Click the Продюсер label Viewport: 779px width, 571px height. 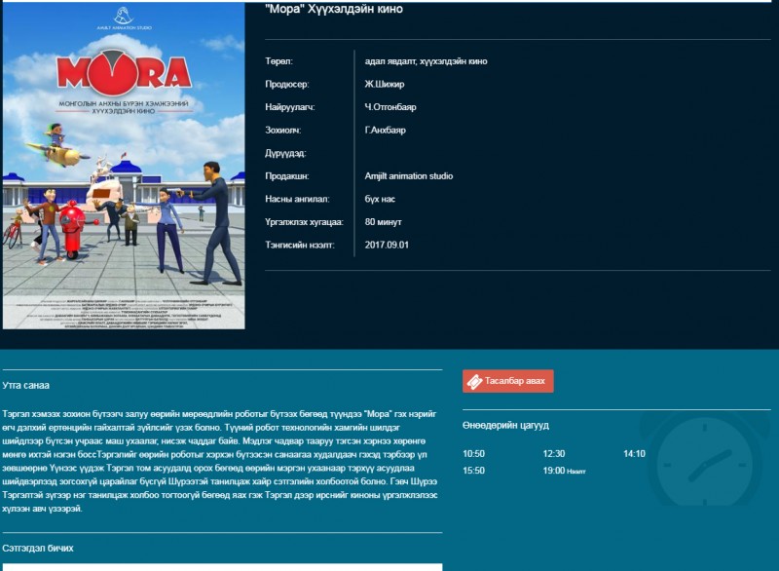point(286,84)
